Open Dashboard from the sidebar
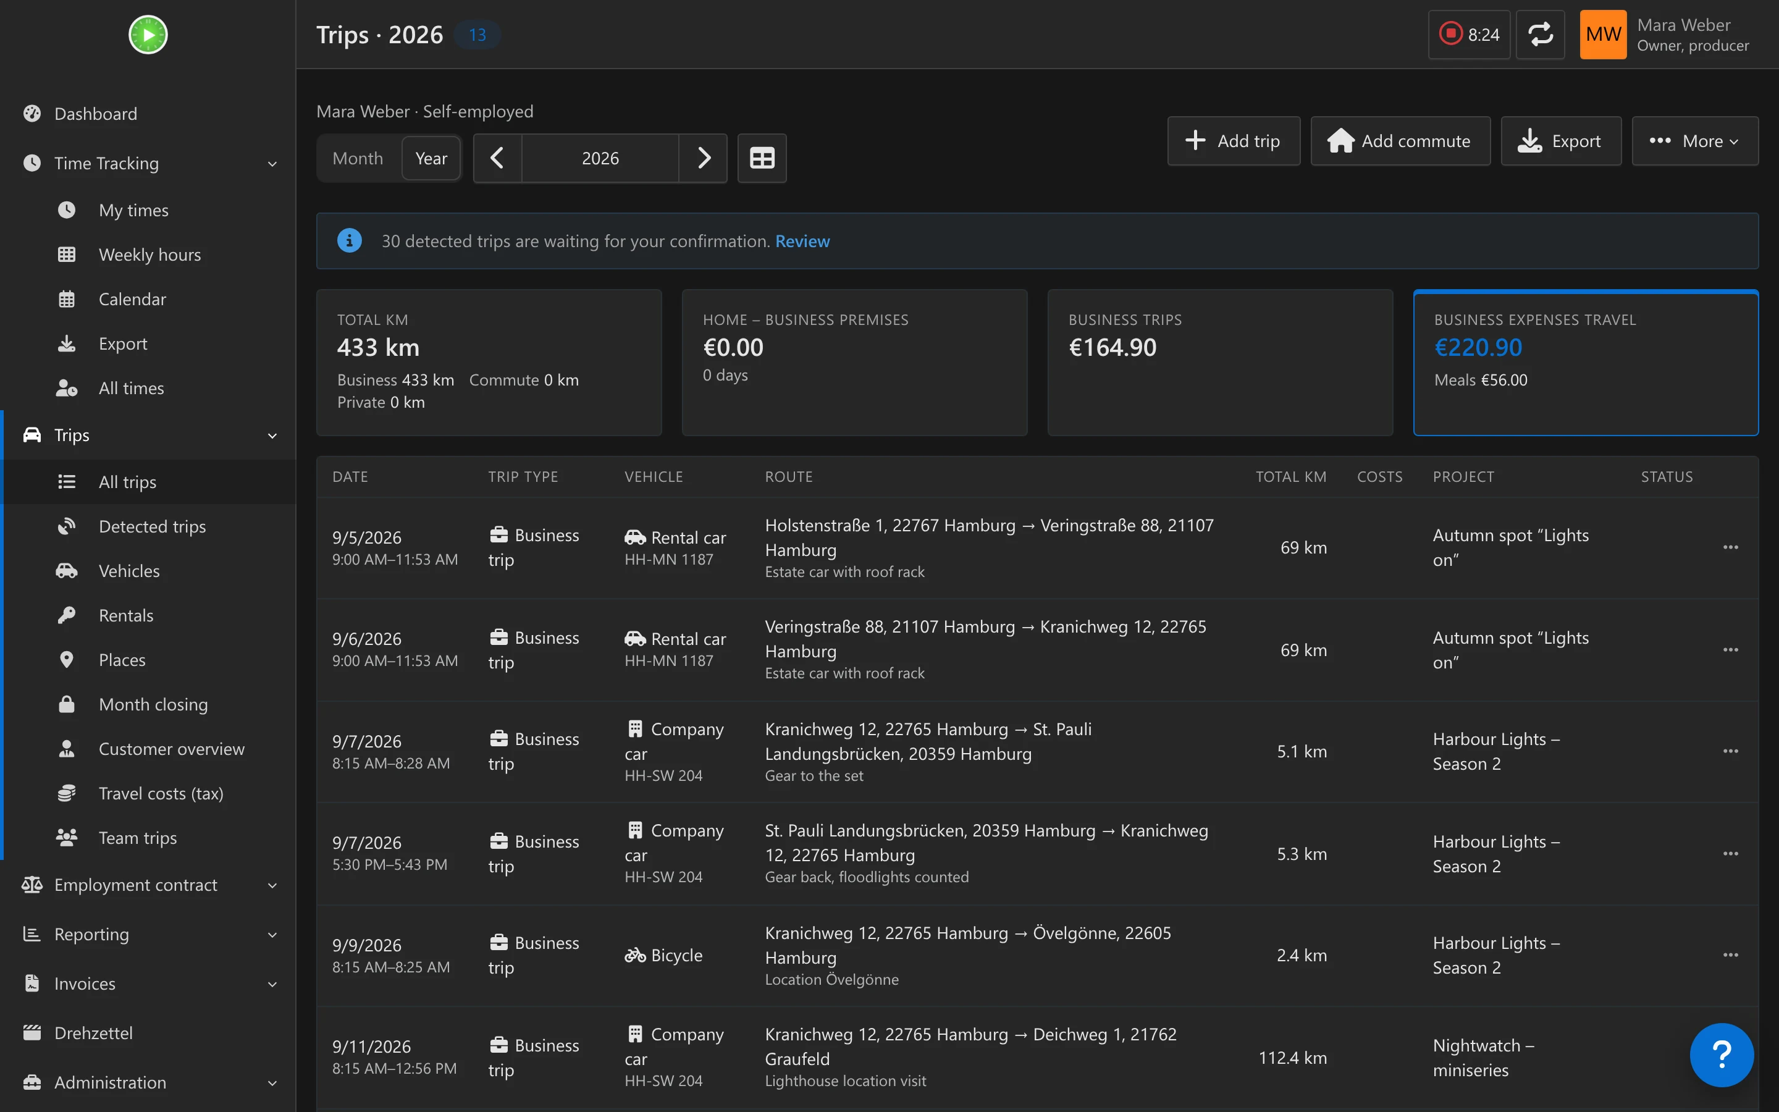This screenshot has height=1112, width=1779. (148, 114)
